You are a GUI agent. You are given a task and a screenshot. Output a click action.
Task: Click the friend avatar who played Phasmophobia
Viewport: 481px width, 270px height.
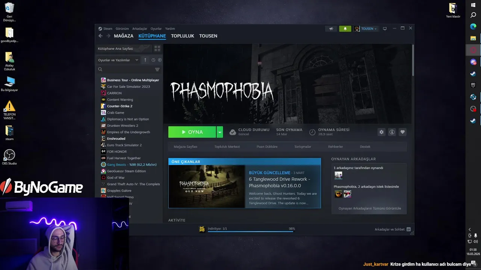(338, 175)
